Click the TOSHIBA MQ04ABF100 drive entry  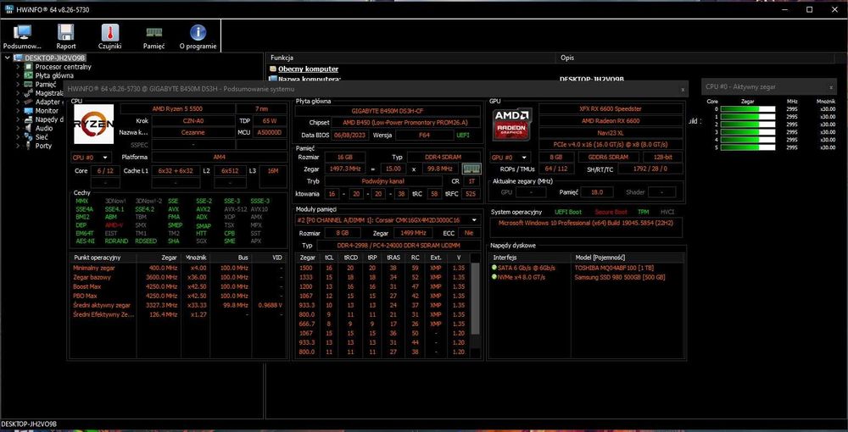click(614, 268)
